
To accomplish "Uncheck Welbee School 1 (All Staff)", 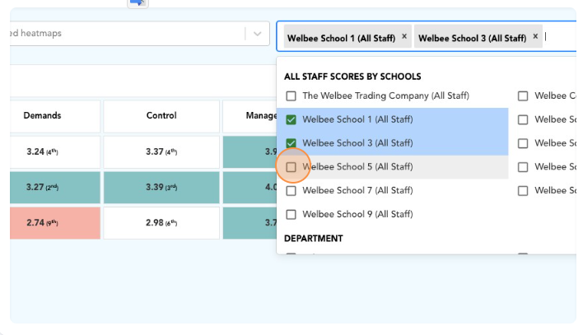I will [x=291, y=120].
